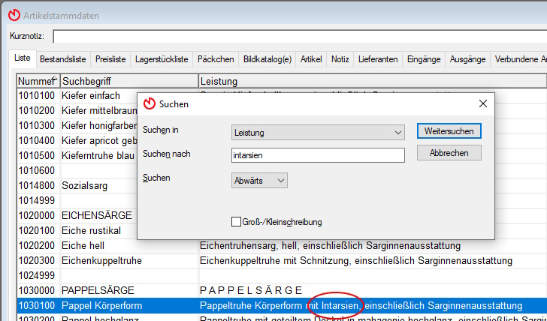The height and width of the screenshot is (321, 547).
Task: Select row 1010100 Kiefer einfach
Action: coord(77,95)
